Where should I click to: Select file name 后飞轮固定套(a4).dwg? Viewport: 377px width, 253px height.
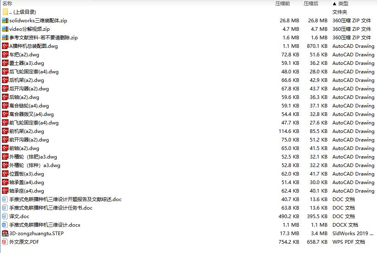tap(34, 71)
